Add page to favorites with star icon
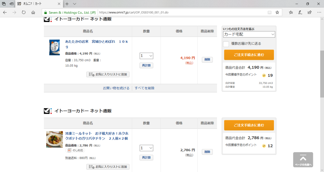Screen dimensions: 324x172 277,13
